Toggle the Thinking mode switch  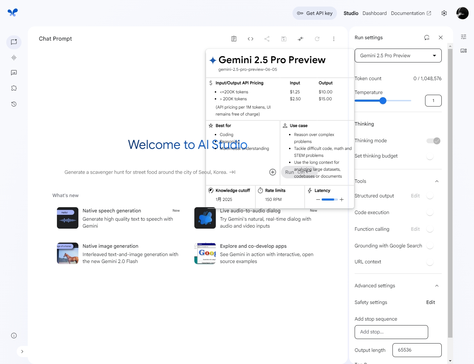pos(433,141)
